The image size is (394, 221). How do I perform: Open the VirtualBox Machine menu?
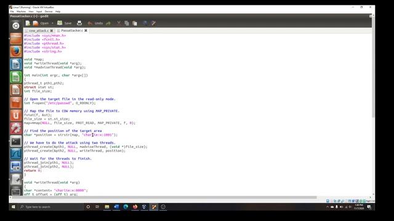[21, 12]
